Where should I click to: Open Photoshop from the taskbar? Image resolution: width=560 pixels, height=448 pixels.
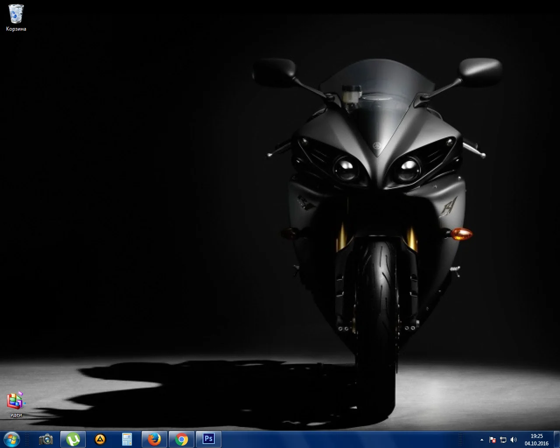(209, 439)
